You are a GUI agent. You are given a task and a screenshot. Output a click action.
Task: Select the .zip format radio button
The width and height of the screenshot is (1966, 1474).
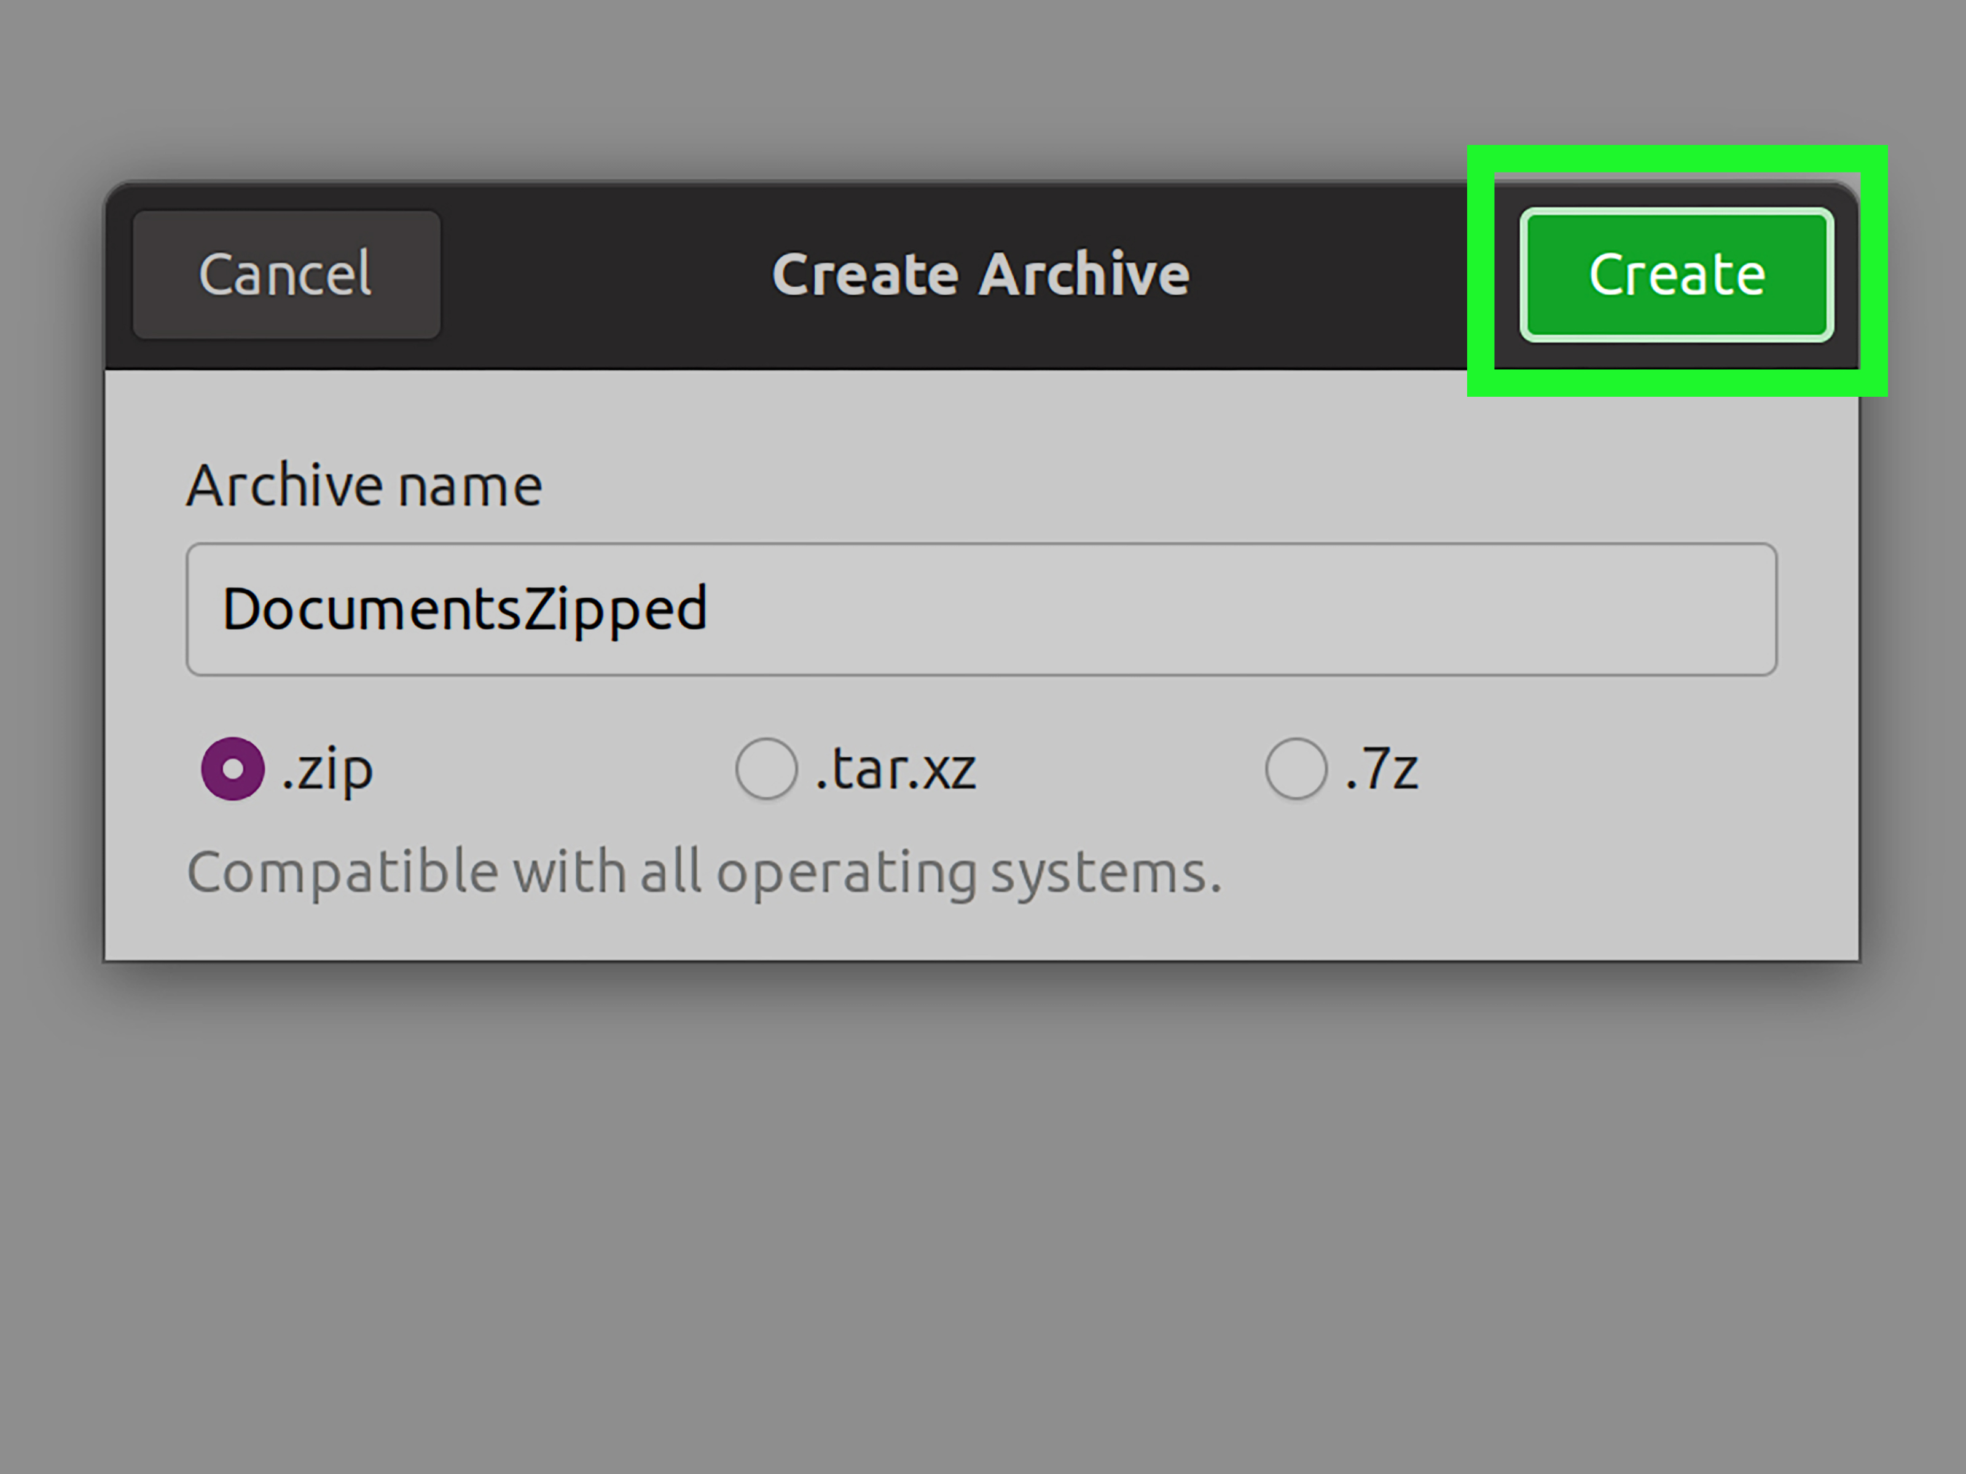[x=233, y=770]
